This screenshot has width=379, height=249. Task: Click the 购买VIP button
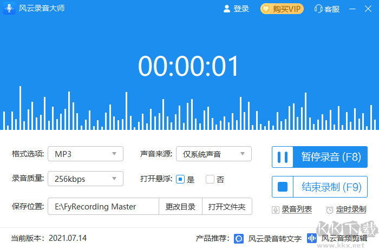[282, 9]
